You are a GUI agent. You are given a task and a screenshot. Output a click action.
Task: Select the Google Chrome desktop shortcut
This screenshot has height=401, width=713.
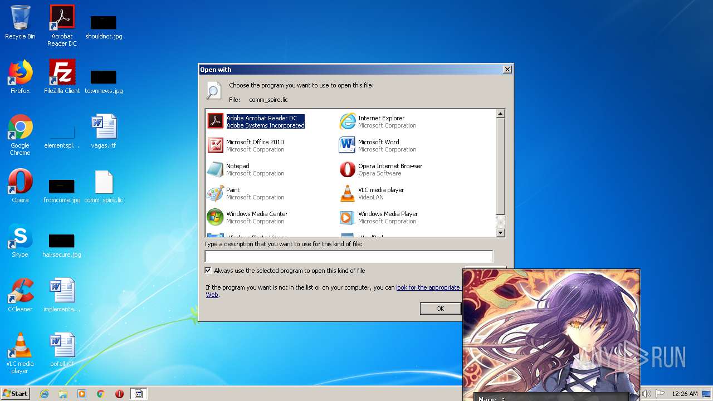[x=20, y=135]
